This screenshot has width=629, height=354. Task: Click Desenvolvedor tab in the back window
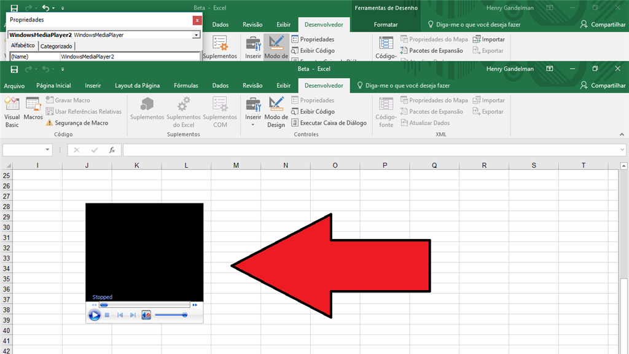point(324,25)
